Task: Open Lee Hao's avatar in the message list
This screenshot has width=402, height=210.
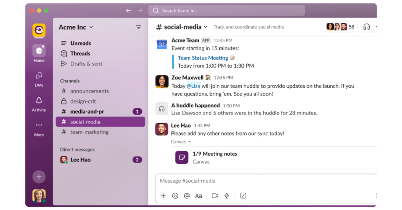Action: (x=162, y=129)
